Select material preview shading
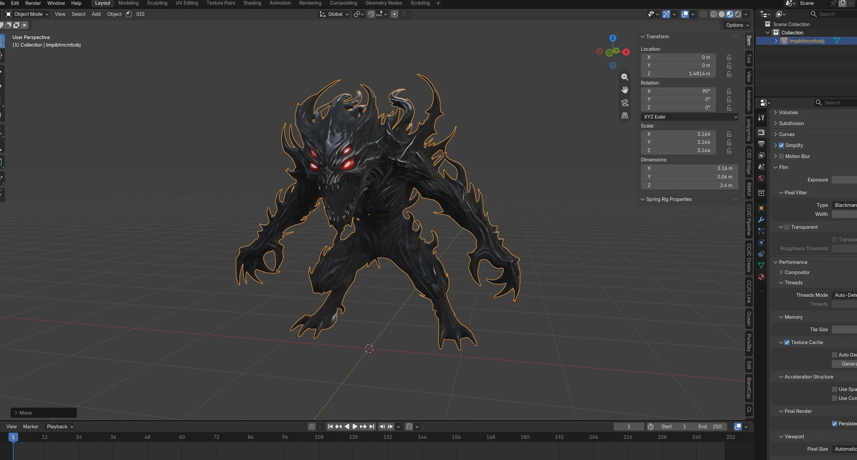 point(730,14)
